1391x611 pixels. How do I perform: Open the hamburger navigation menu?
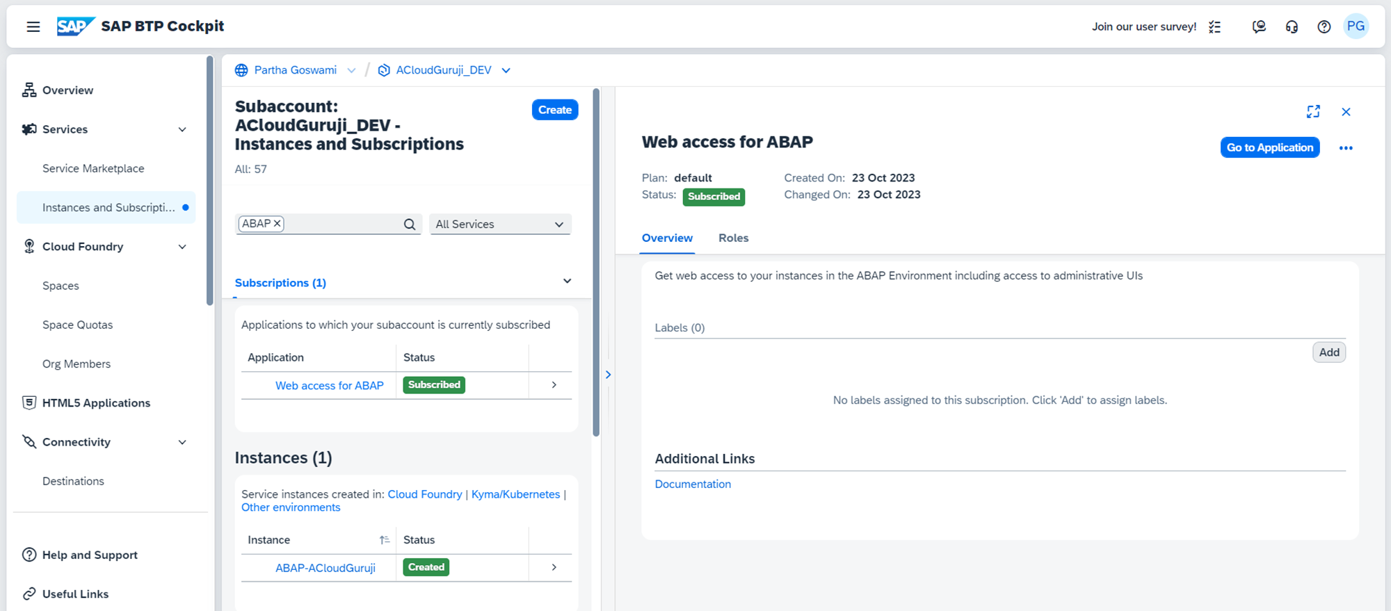point(33,26)
